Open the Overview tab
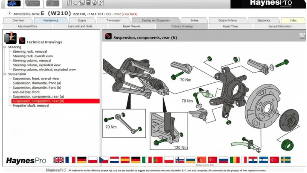This screenshot has height=173, width=307. click(18, 20)
